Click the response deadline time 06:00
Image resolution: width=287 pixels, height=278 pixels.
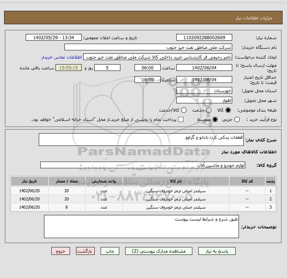(148, 68)
